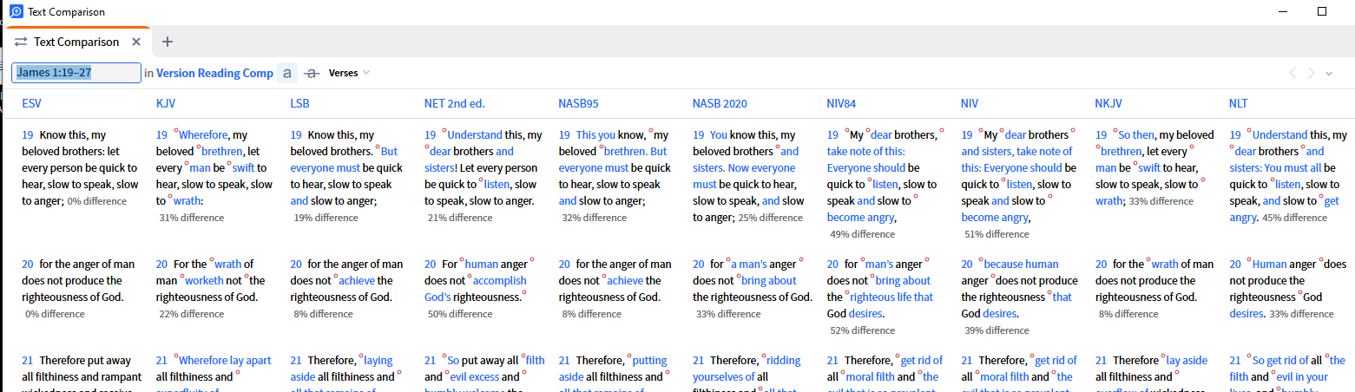Open the ESV column header
1355x392 pixels.
point(31,103)
